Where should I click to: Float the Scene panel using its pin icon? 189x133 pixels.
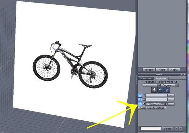[181, 74]
